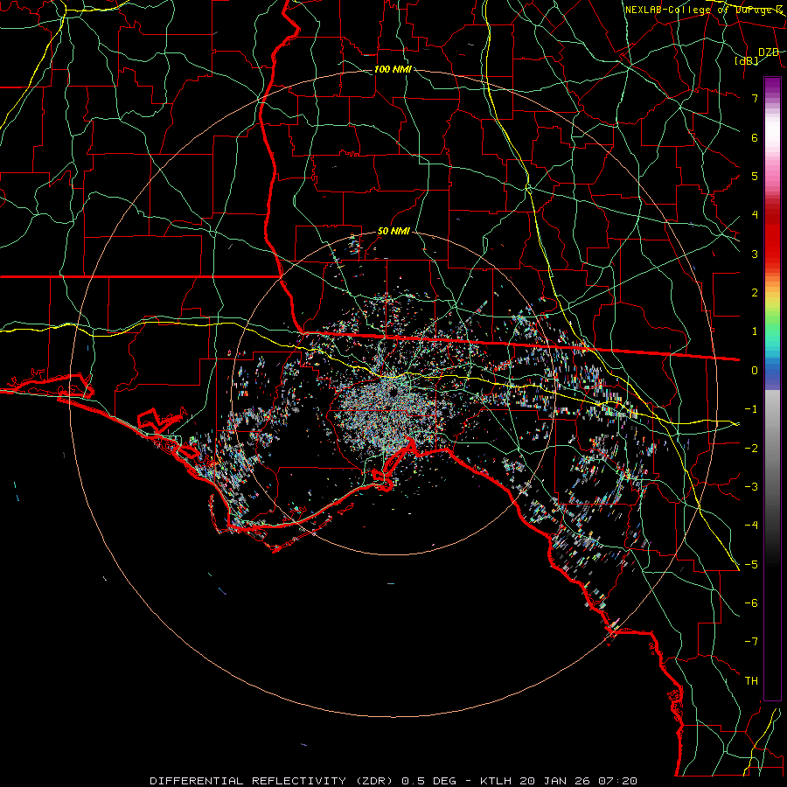Click the "TH" threshold label on the scale
Viewport: 787px width, 787px height.
pos(751,681)
